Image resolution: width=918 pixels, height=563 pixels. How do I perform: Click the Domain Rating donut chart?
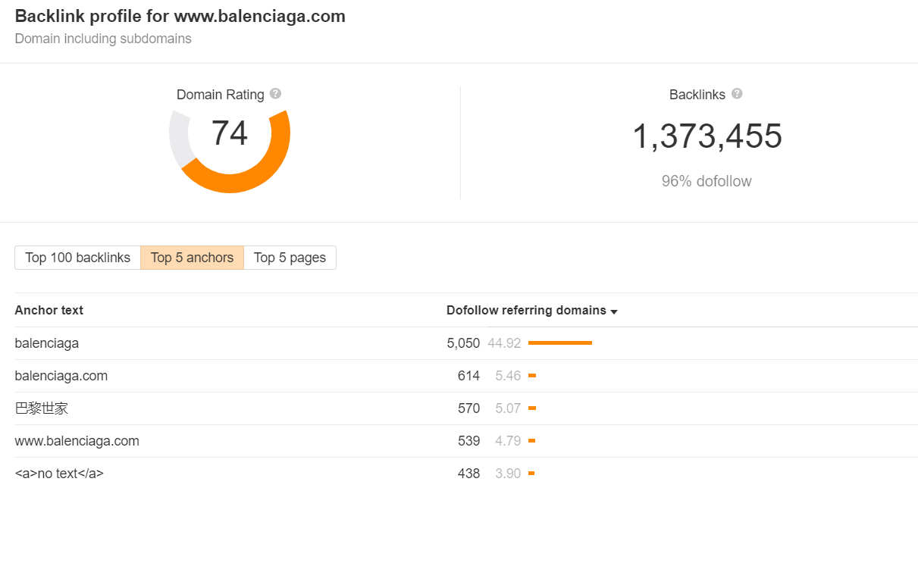(230, 150)
